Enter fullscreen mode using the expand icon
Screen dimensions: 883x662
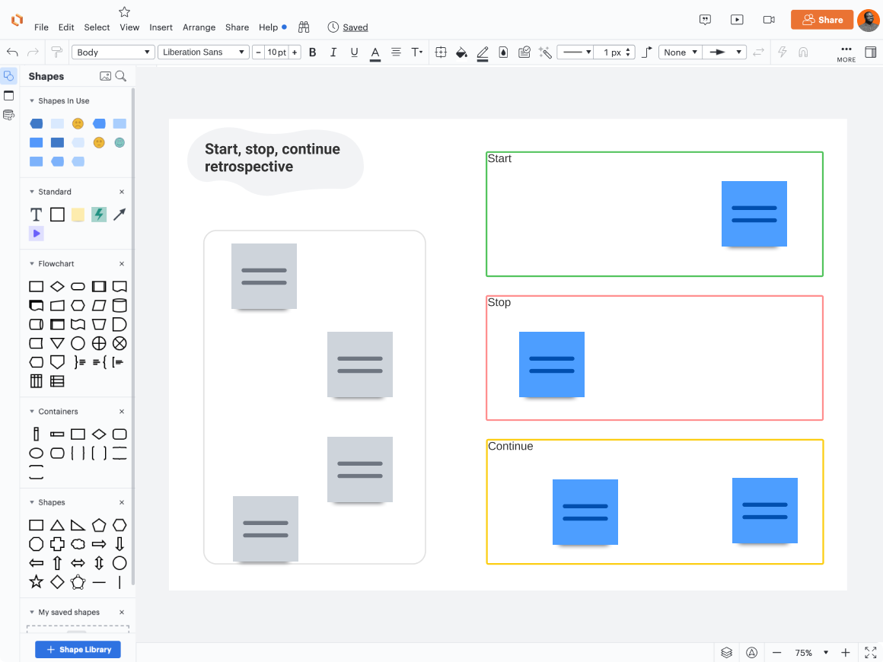(x=871, y=652)
